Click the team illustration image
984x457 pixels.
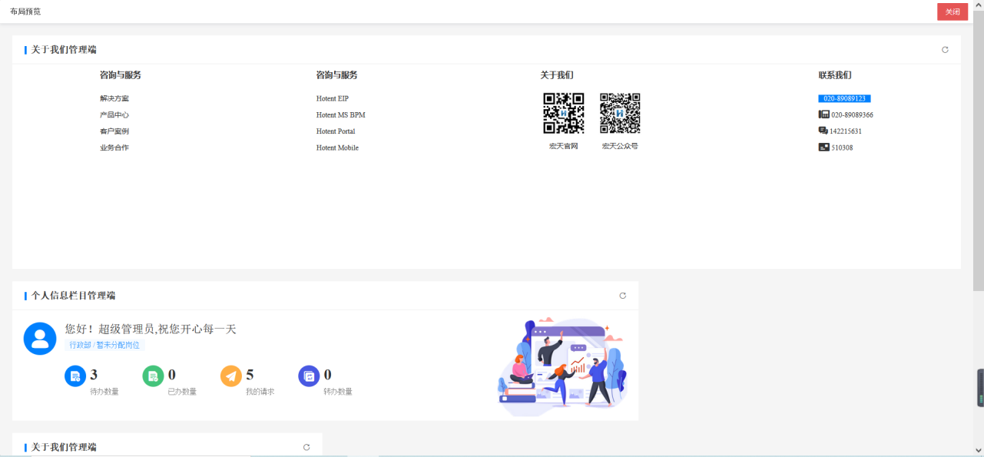click(563, 366)
